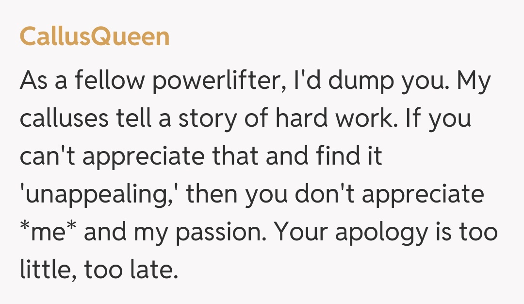Click the word 'then' after 'unappealing,'
Screen dimensions: 524x304
coord(212,195)
